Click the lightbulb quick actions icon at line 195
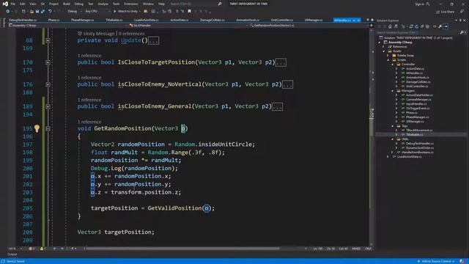Image resolution: width=469 pixels, height=264 pixels. (37, 128)
